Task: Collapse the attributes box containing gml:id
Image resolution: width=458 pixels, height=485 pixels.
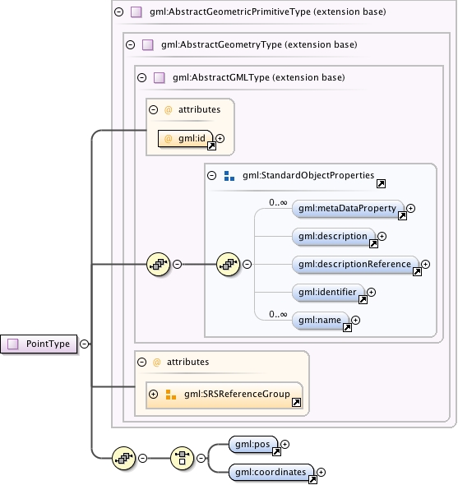Action: [153, 110]
